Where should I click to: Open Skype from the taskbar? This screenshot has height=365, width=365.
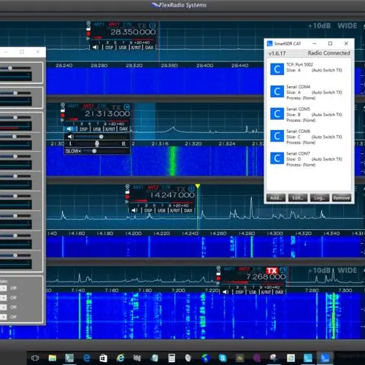(223, 358)
